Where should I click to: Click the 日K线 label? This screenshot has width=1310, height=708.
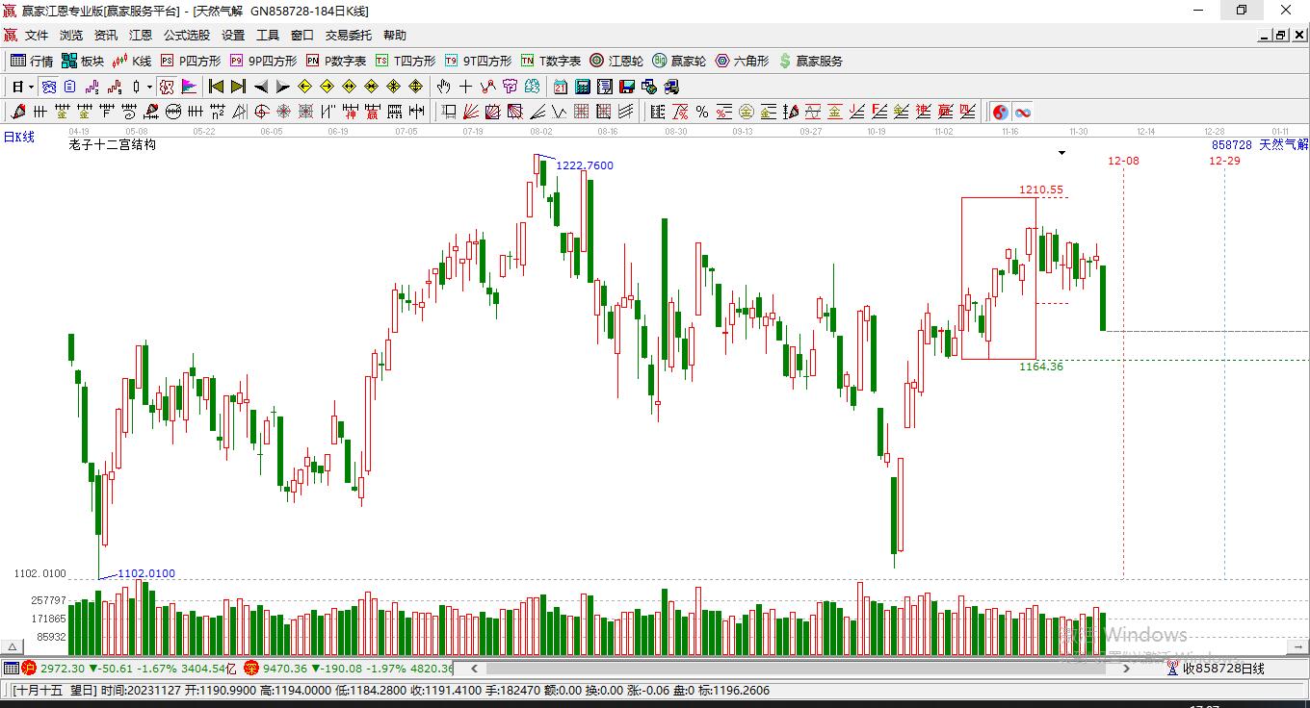[x=18, y=138]
